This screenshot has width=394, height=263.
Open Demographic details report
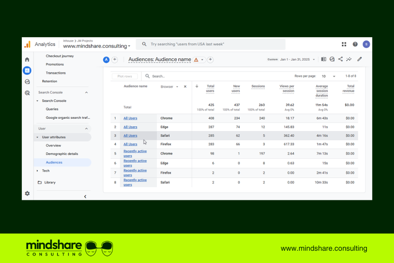[x=62, y=154]
